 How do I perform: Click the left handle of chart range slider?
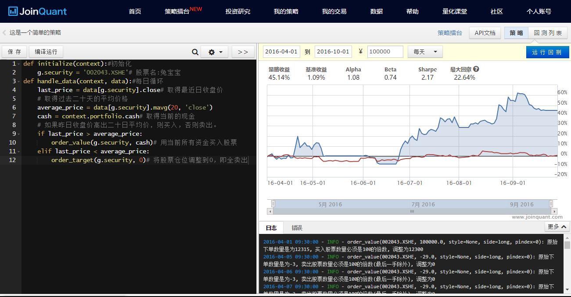tap(273, 204)
